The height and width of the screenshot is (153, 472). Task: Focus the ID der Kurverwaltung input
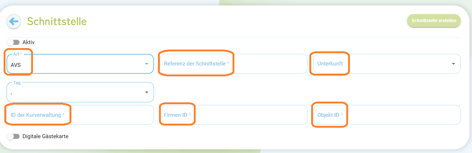click(80, 115)
